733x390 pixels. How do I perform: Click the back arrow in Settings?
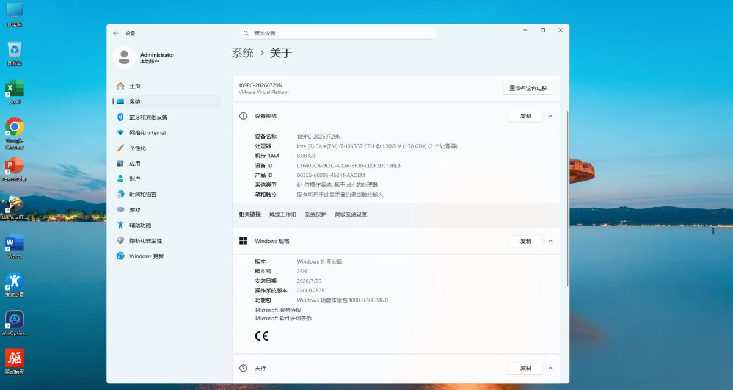click(x=115, y=33)
